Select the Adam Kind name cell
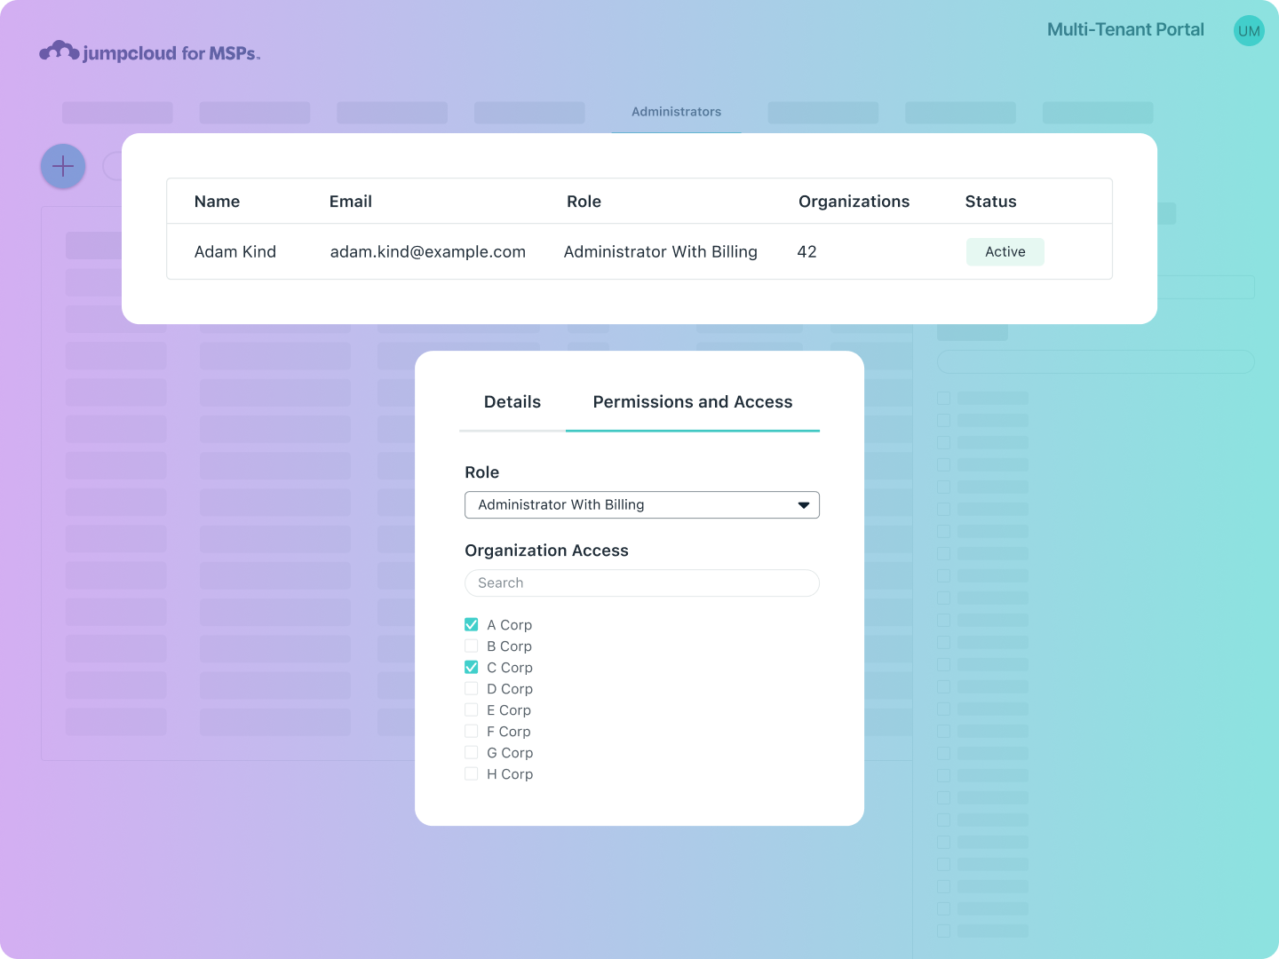 click(235, 252)
